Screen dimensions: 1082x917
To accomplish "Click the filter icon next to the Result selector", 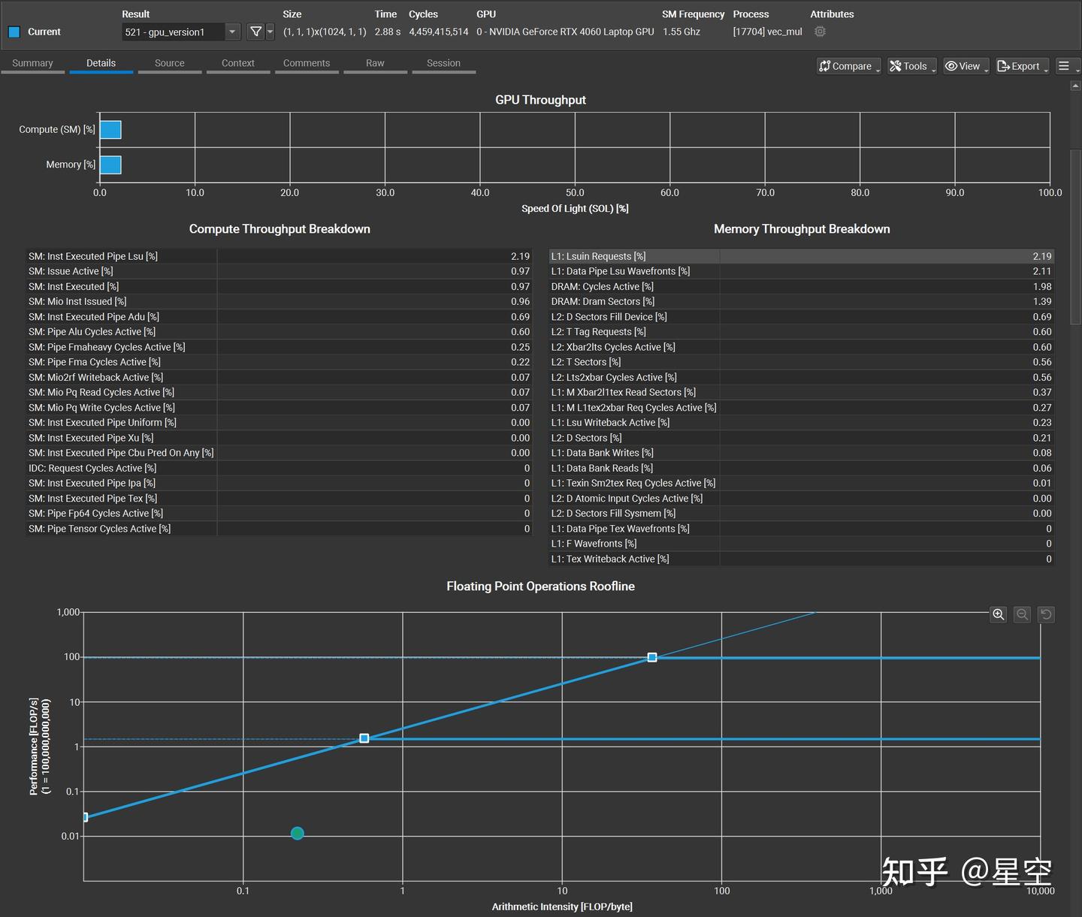I will tap(255, 32).
